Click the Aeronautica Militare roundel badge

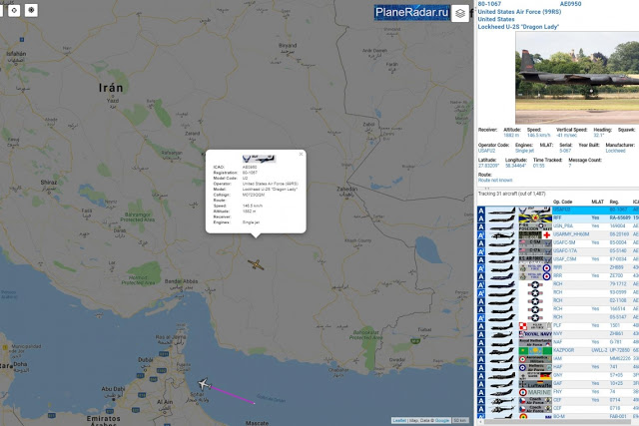[x=535, y=359]
